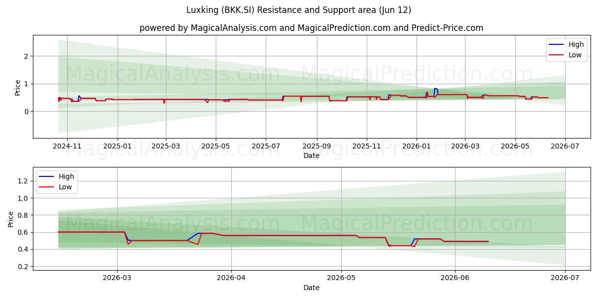Viewport: 598px width, 299px height.
Task: Click the 'Date' x-axis label of top chart
Action: pos(311,155)
